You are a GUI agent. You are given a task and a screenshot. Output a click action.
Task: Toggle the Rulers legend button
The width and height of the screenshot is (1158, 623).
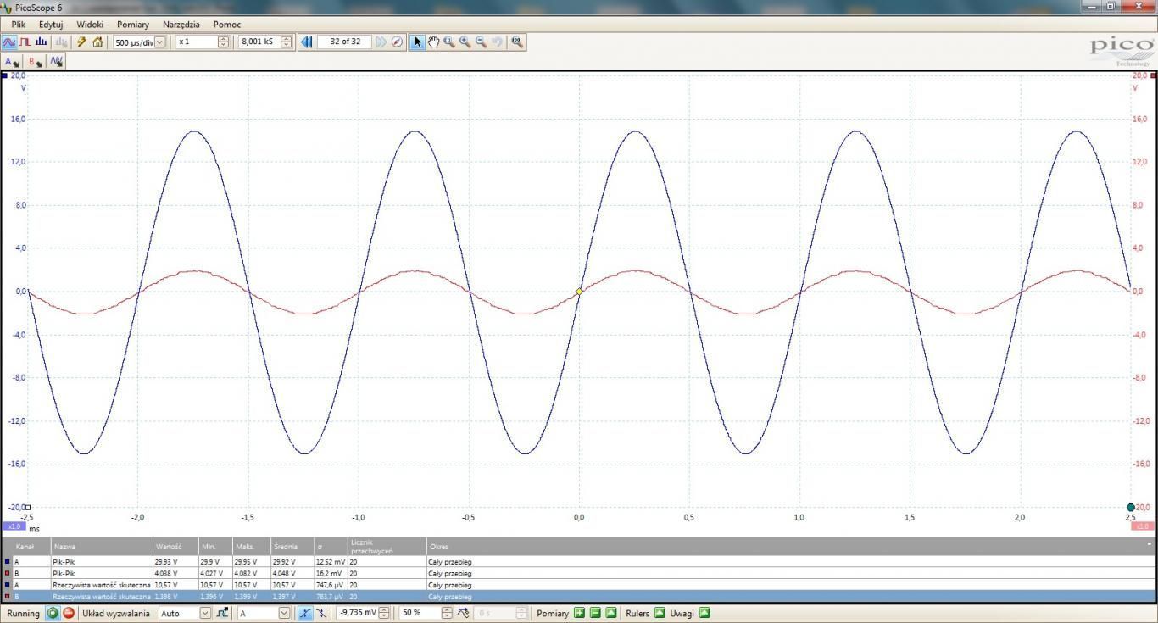[660, 613]
